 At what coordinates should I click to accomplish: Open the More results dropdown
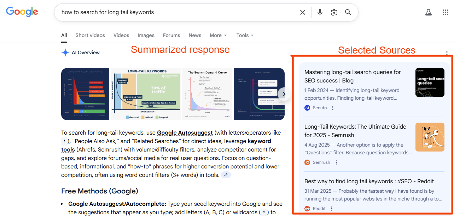(218, 35)
